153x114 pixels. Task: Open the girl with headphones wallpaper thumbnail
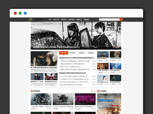44,58
